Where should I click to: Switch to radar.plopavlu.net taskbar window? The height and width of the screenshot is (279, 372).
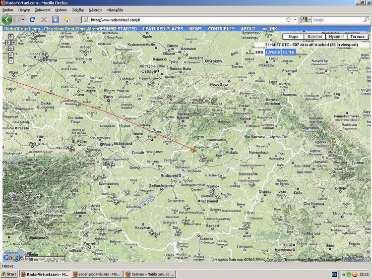click(x=97, y=274)
